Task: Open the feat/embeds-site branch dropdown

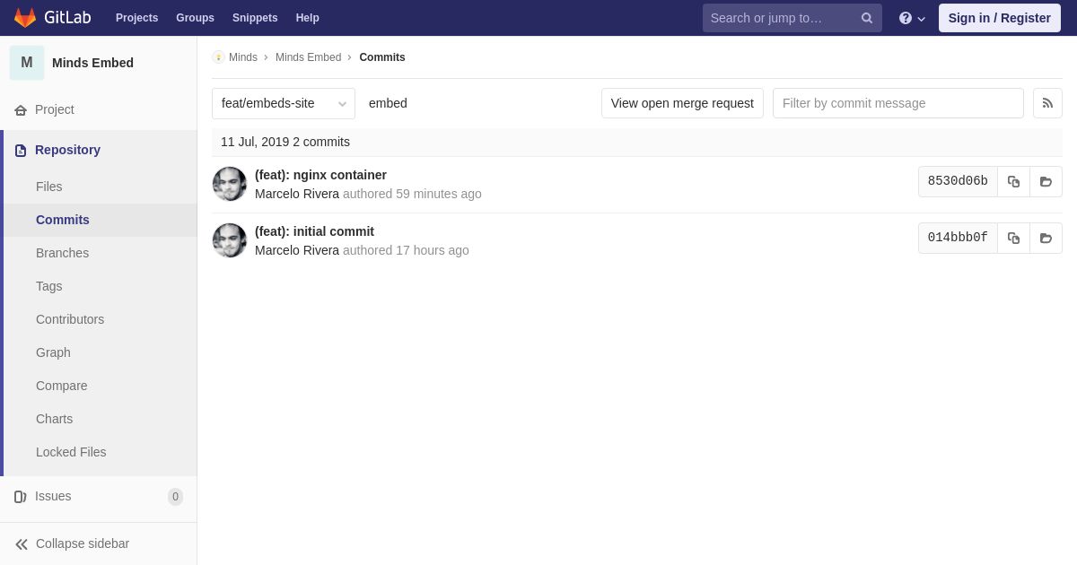Action: (284, 103)
